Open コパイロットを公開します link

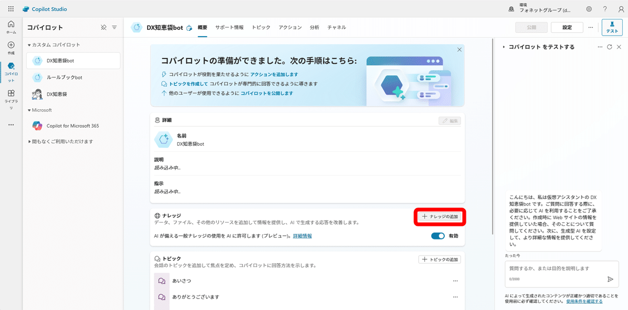pyautogui.click(x=267, y=93)
